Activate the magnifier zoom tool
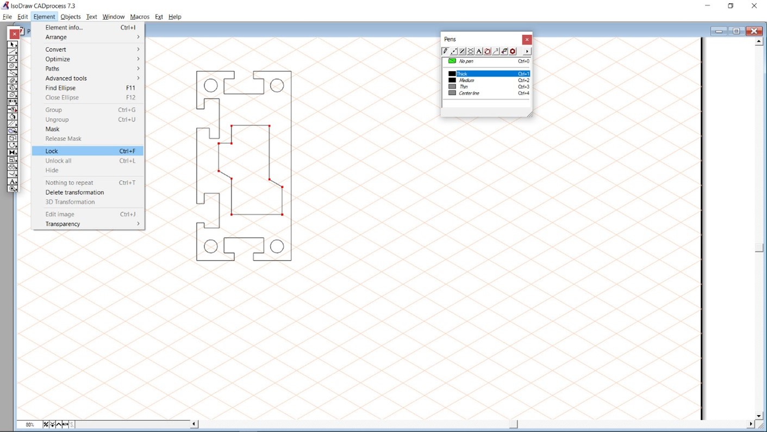 (13, 189)
